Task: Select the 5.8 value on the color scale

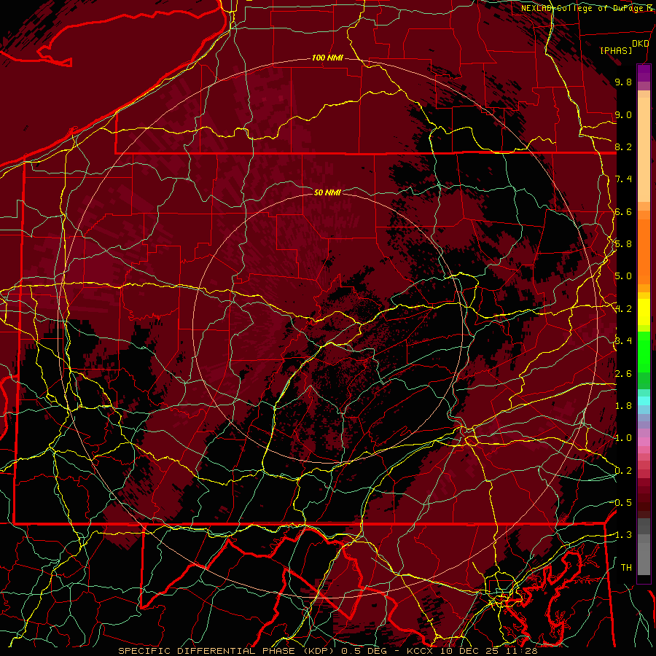Action: click(623, 244)
